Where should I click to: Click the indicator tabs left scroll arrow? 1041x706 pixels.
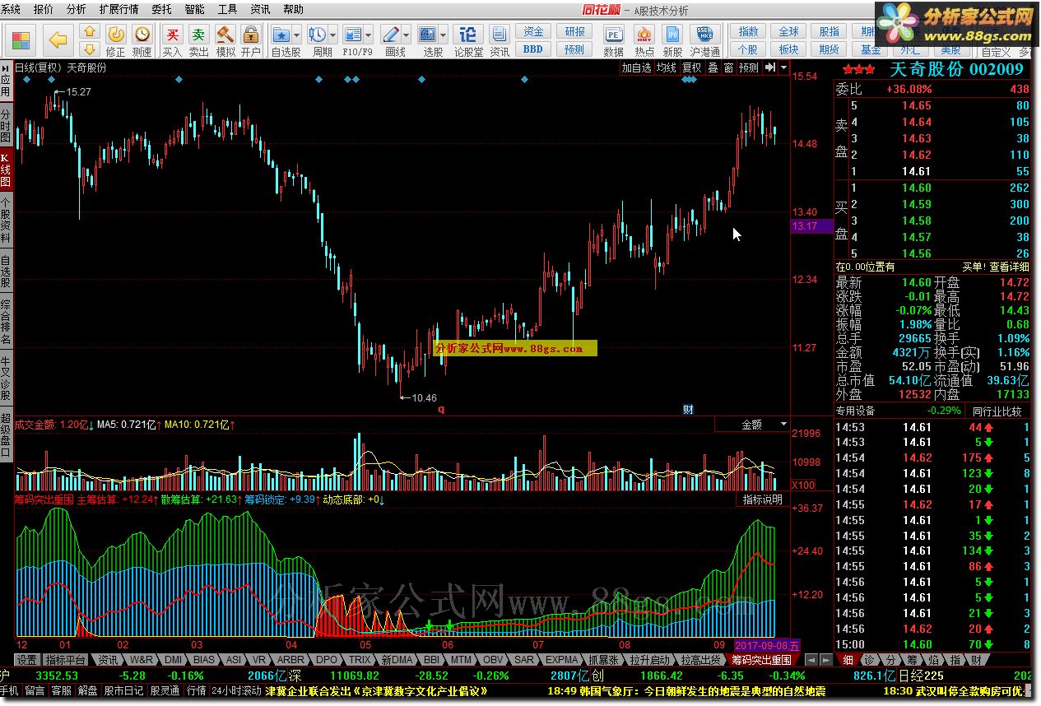(x=811, y=660)
